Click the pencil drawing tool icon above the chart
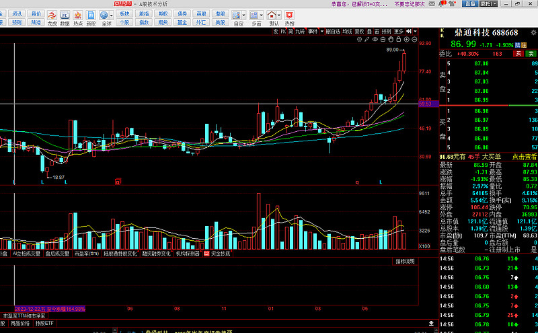The width and height of the screenshot is (538, 333). point(367,40)
